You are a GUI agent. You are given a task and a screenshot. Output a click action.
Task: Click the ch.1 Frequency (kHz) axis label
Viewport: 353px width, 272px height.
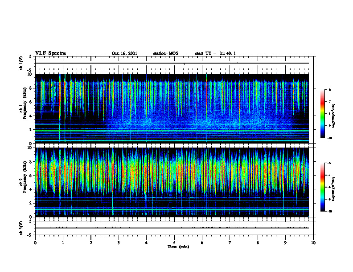pos(23,103)
